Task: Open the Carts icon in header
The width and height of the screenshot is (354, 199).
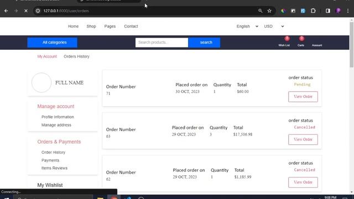Action: point(301,42)
